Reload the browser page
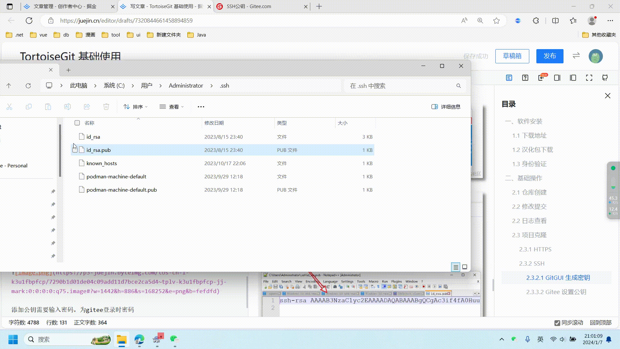Viewport: 620px width, 349px height. point(29,21)
